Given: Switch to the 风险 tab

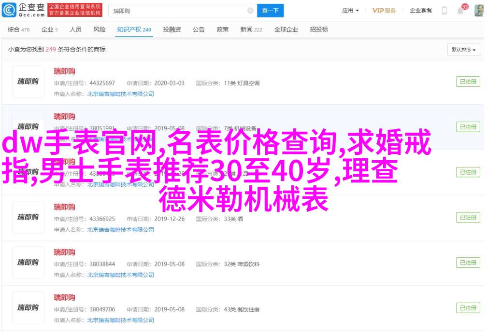Looking at the screenshot, I should [x=100, y=29].
